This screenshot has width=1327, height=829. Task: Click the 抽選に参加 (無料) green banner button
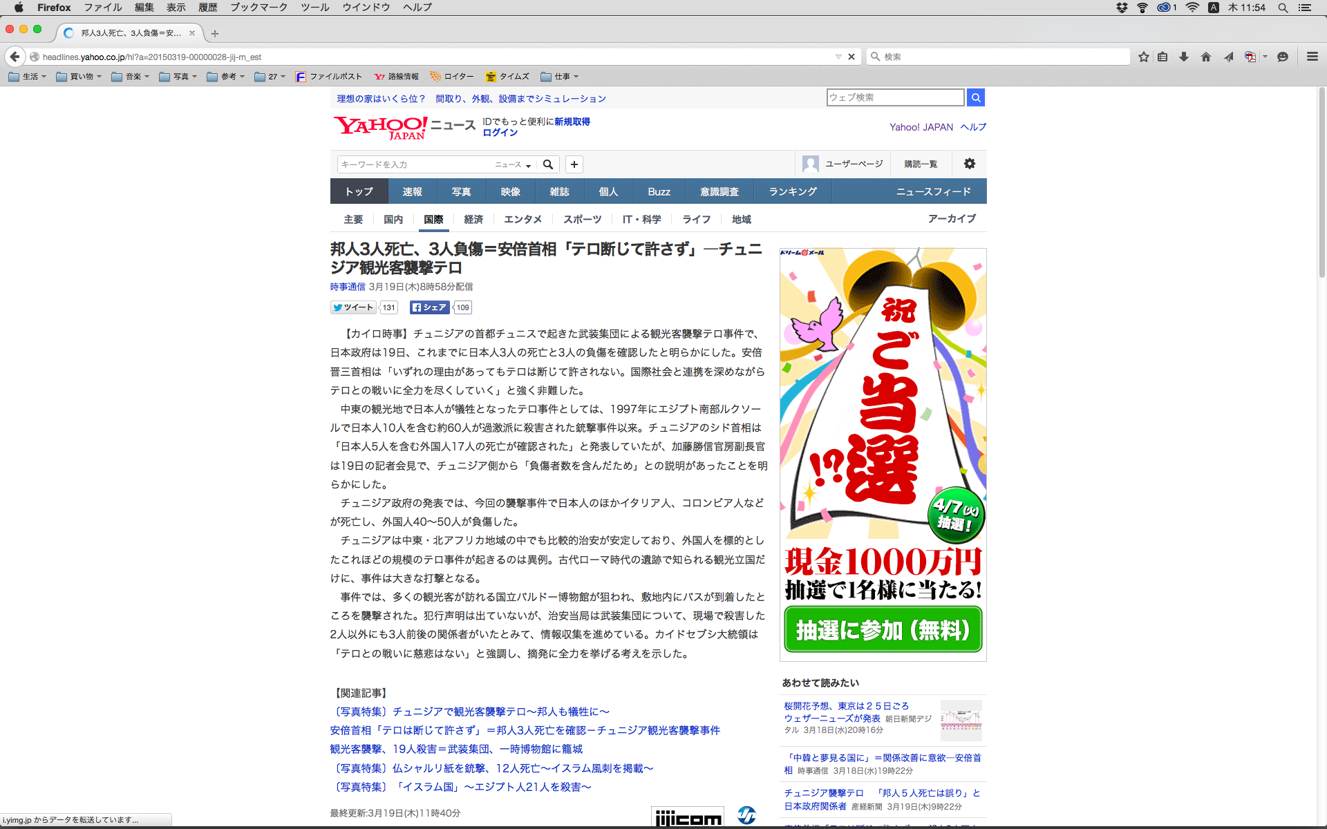883,629
